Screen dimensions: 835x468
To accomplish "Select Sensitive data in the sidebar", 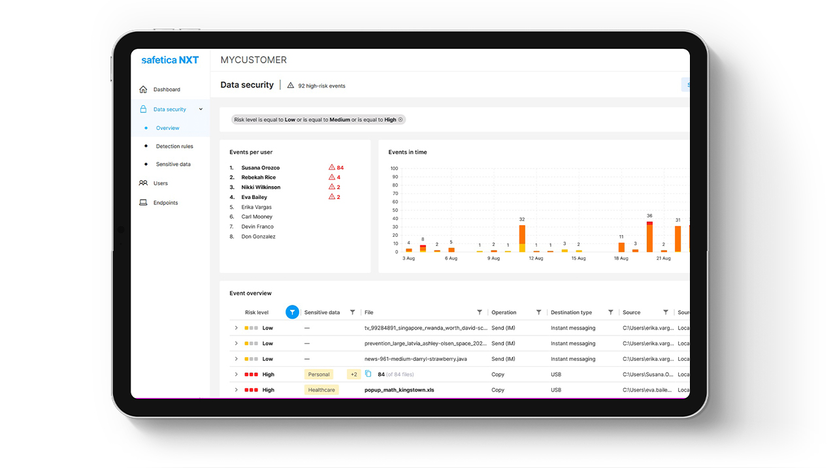I will [173, 164].
